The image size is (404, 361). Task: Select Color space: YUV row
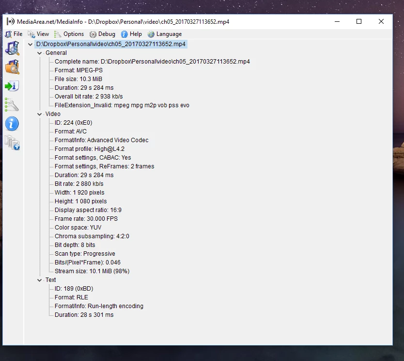click(x=78, y=228)
